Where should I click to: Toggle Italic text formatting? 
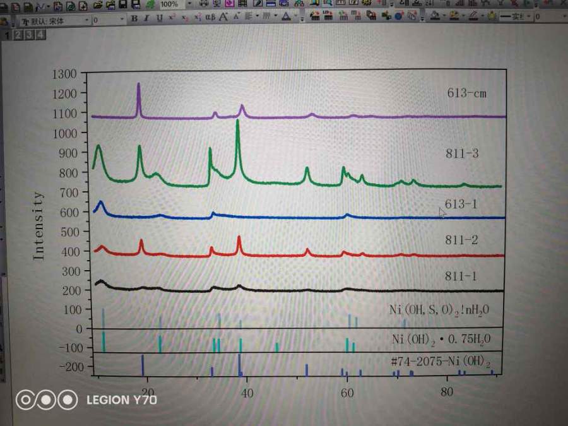[x=146, y=18]
